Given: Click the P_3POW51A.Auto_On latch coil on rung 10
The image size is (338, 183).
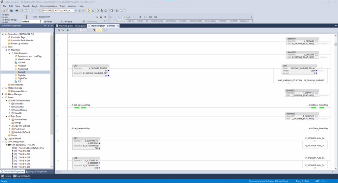Looking at the screenshot, I should (x=315, y=141).
